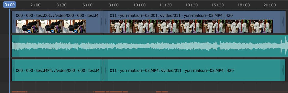Grab left handle of the waveform strip

15,46
